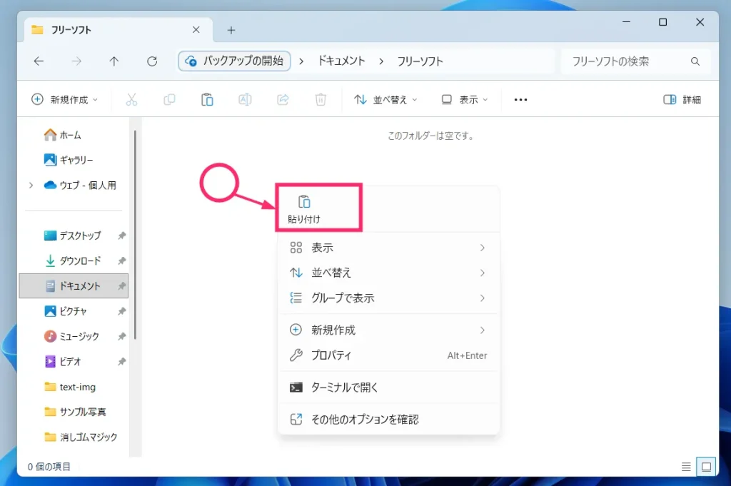Open the text-img folder in sidebar
This screenshot has width=731, height=486.
(69, 387)
